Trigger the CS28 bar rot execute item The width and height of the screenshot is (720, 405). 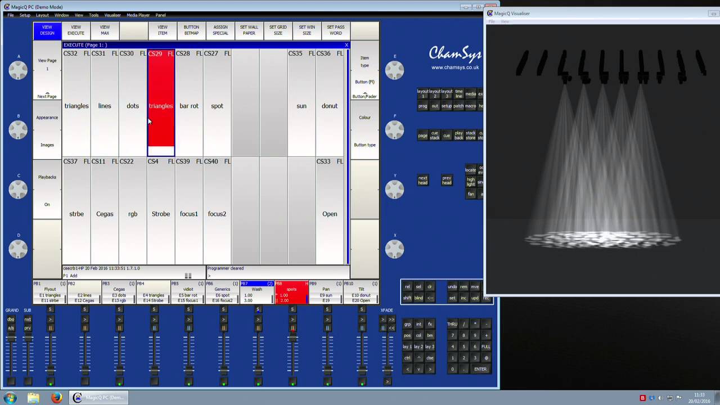point(189,102)
